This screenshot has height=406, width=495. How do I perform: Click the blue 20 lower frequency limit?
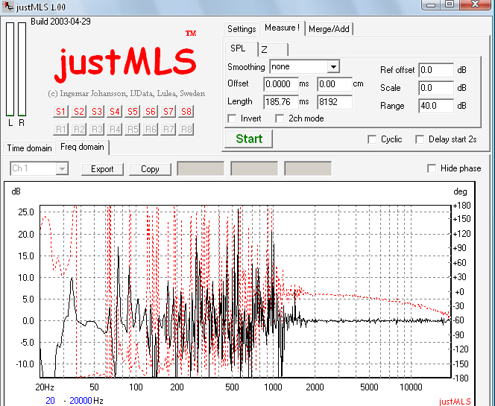click(x=50, y=401)
